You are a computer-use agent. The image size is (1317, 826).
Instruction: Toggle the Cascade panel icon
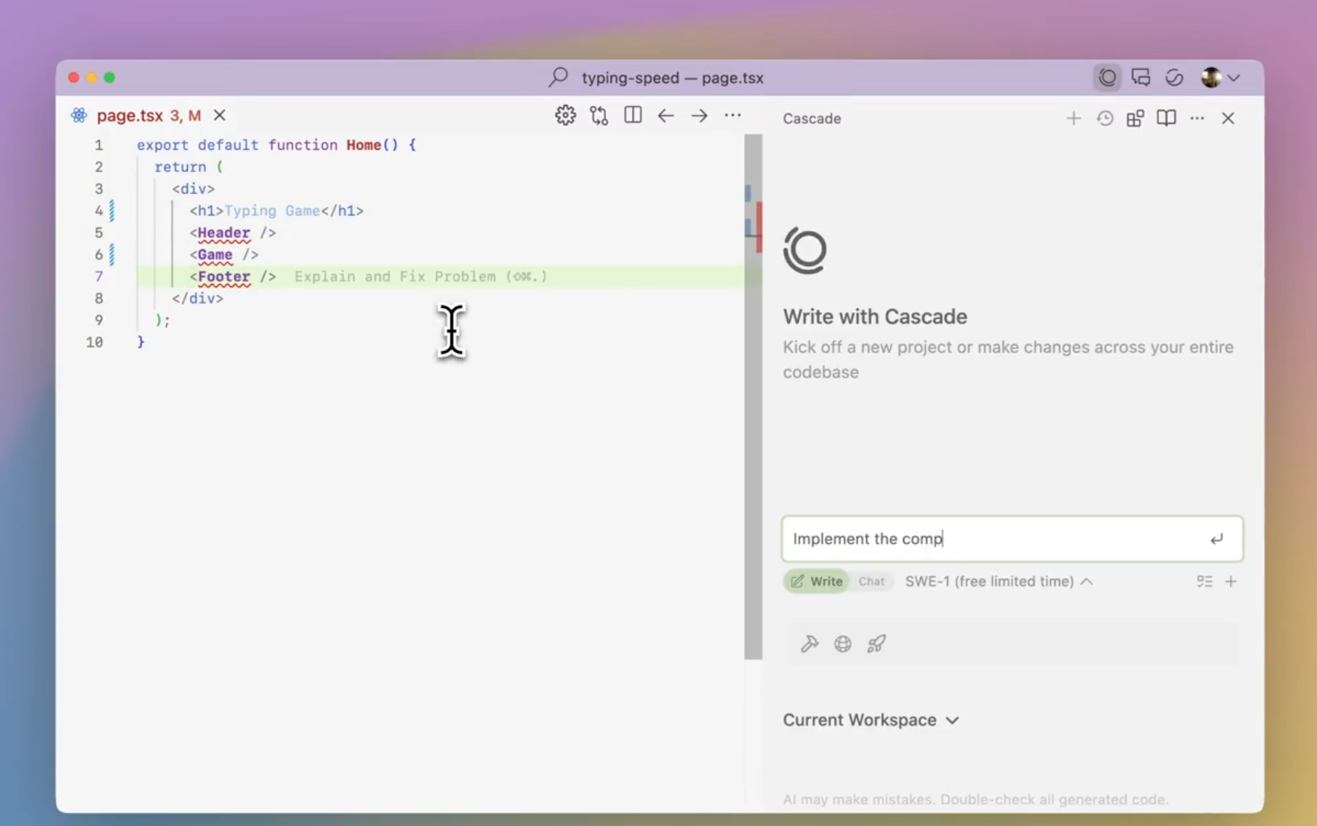[1108, 78]
